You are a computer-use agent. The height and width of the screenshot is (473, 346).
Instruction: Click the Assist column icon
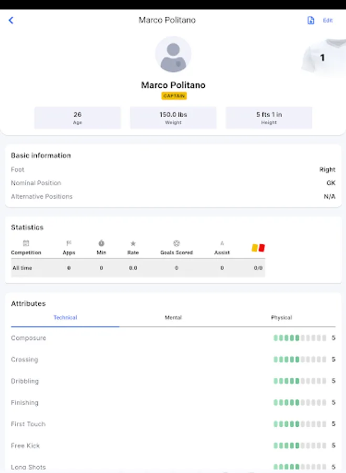(x=222, y=243)
